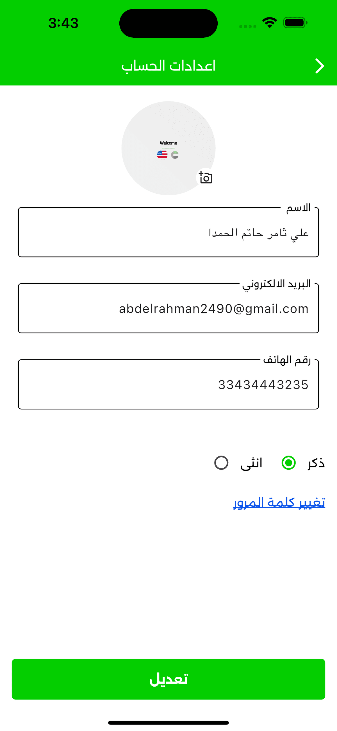Open the تغيير كلمة المرور link

pos(279,503)
